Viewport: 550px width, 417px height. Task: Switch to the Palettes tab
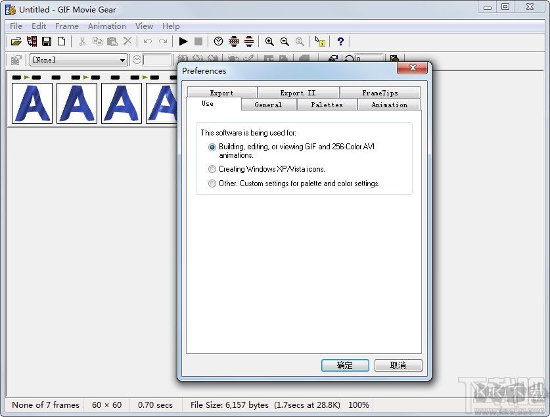pos(327,105)
